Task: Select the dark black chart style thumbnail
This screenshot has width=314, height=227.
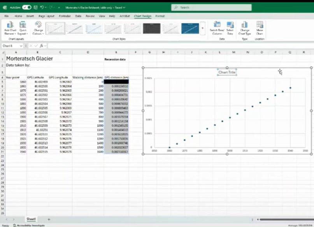Action: (x=152, y=28)
